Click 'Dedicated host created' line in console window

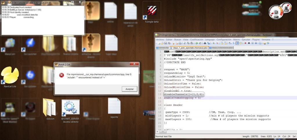(17, 7)
